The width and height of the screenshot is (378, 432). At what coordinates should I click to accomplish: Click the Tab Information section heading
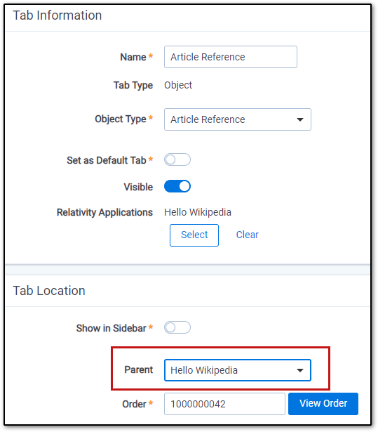click(58, 15)
